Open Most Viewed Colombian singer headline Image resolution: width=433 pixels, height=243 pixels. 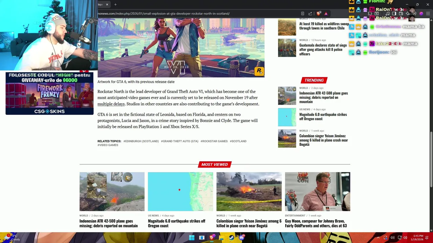click(x=249, y=223)
